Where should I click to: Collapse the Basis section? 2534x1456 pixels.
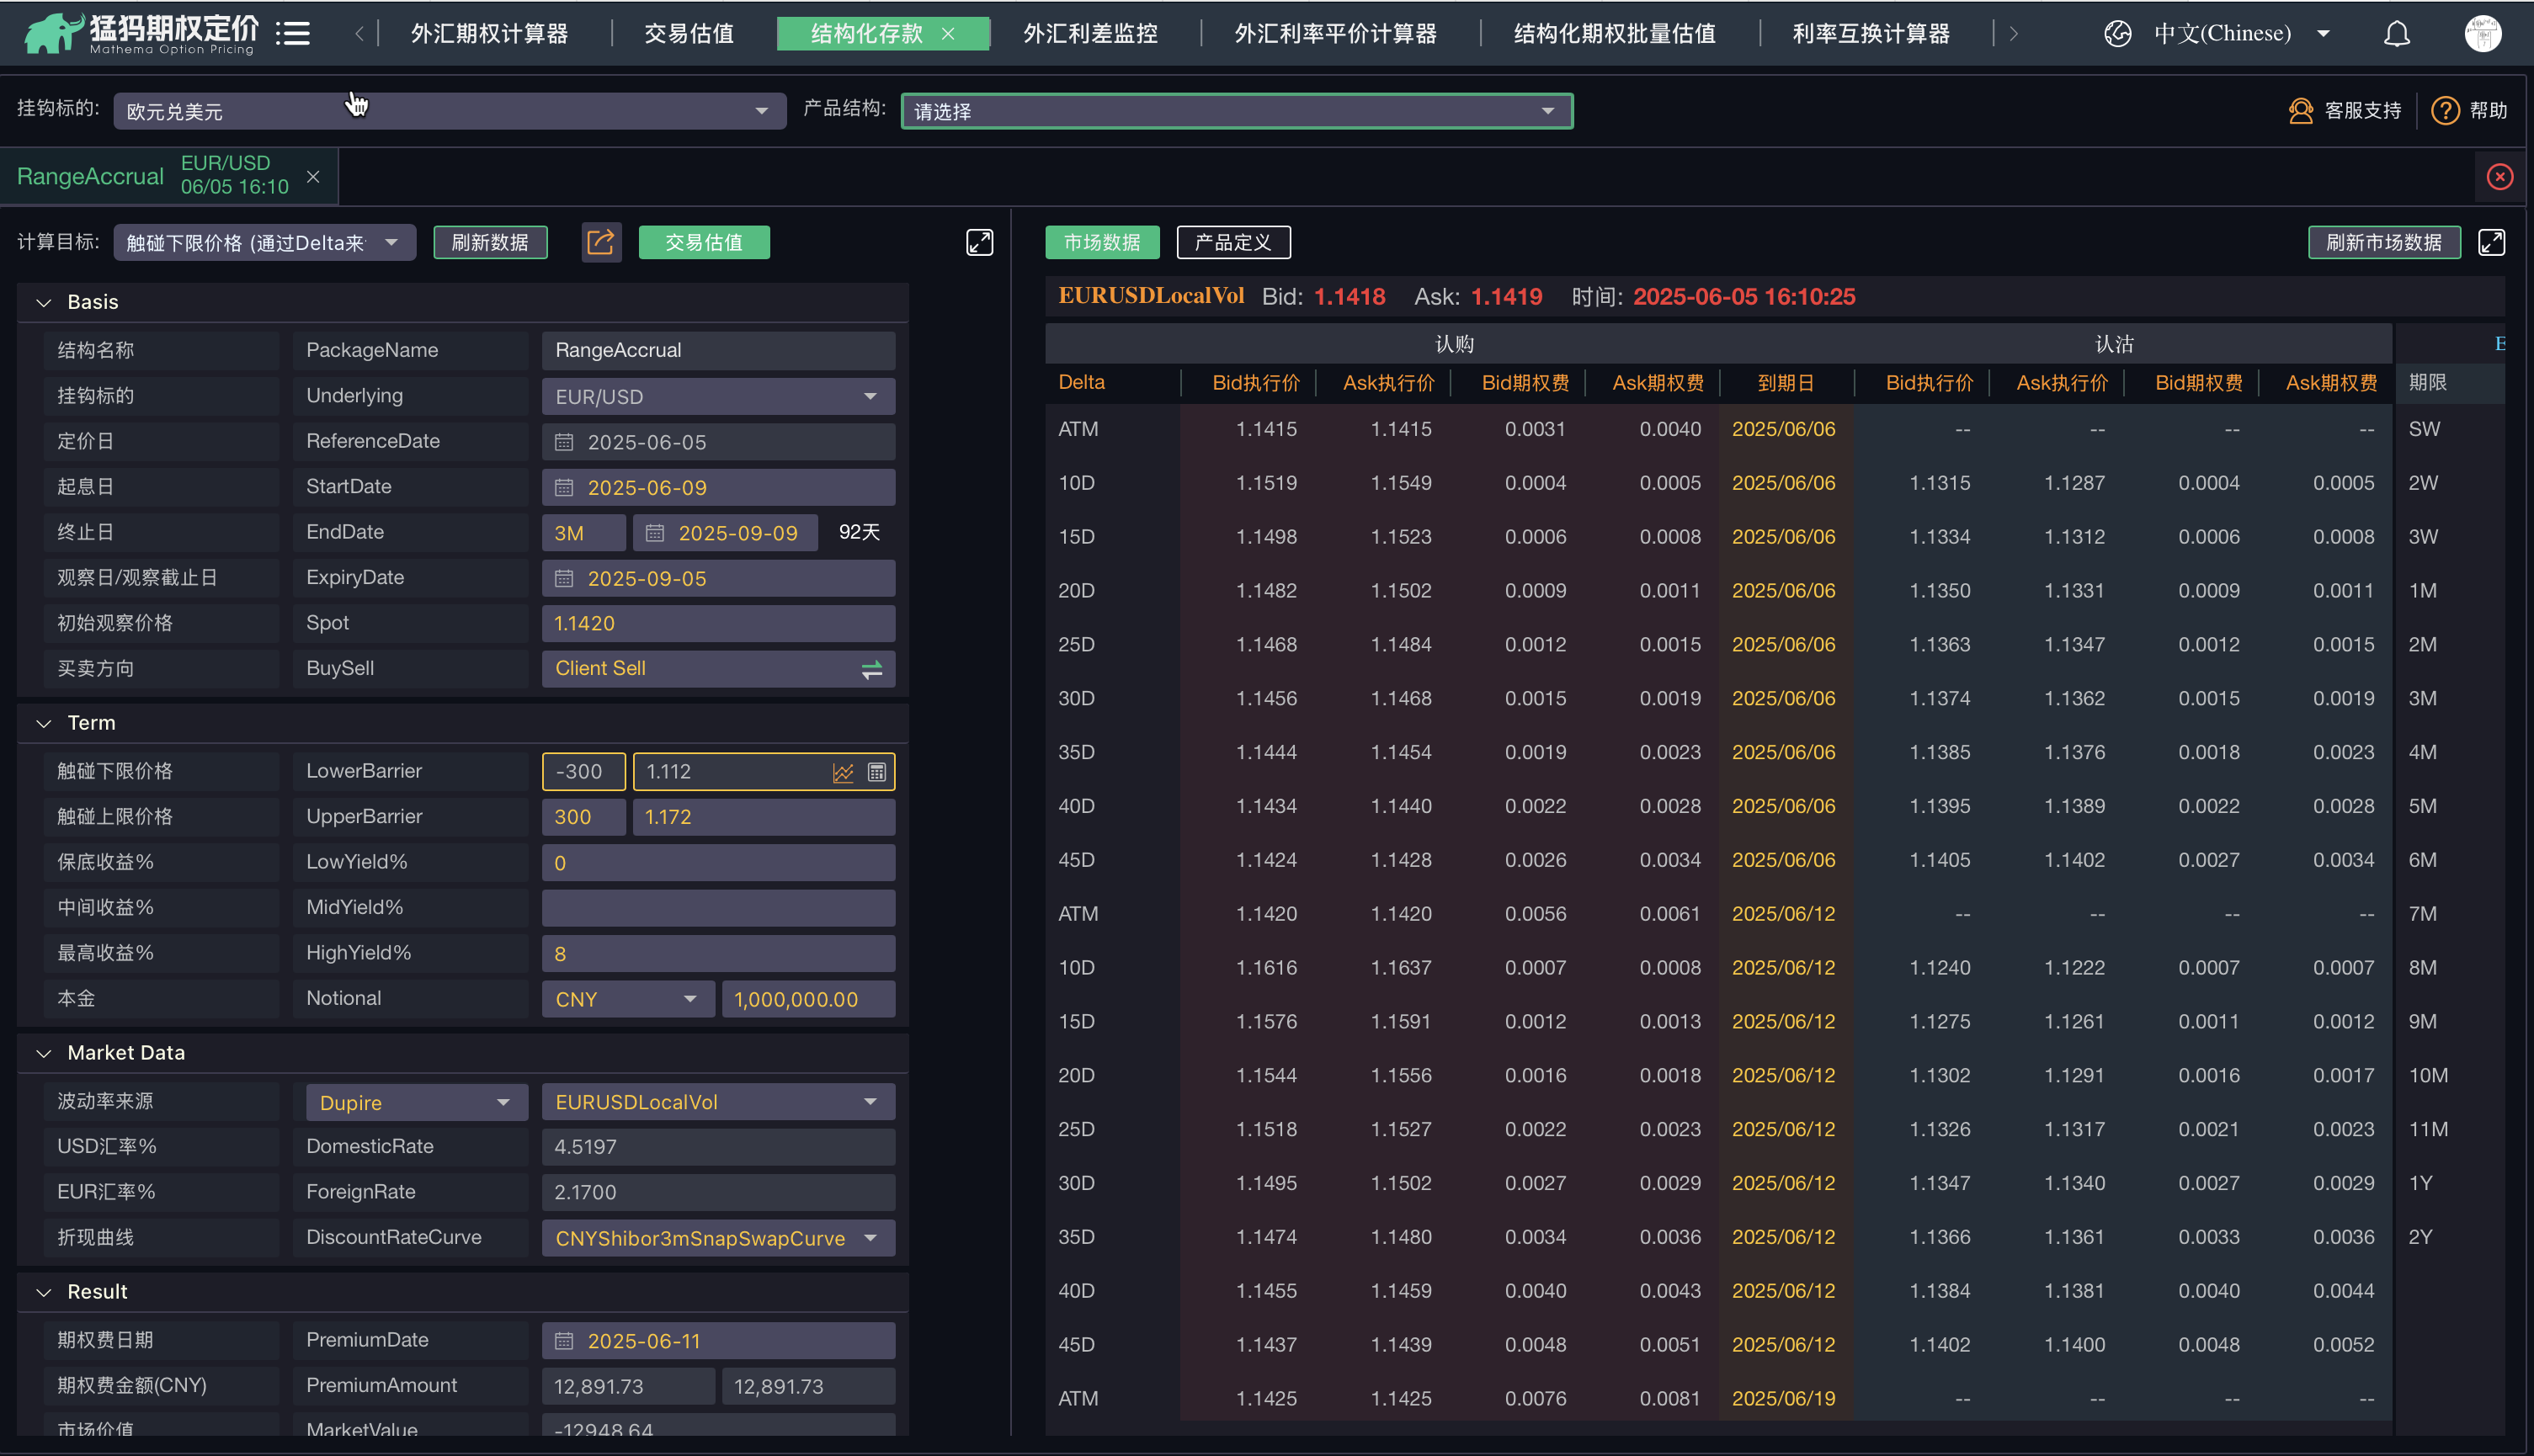pyautogui.click(x=44, y=302)
